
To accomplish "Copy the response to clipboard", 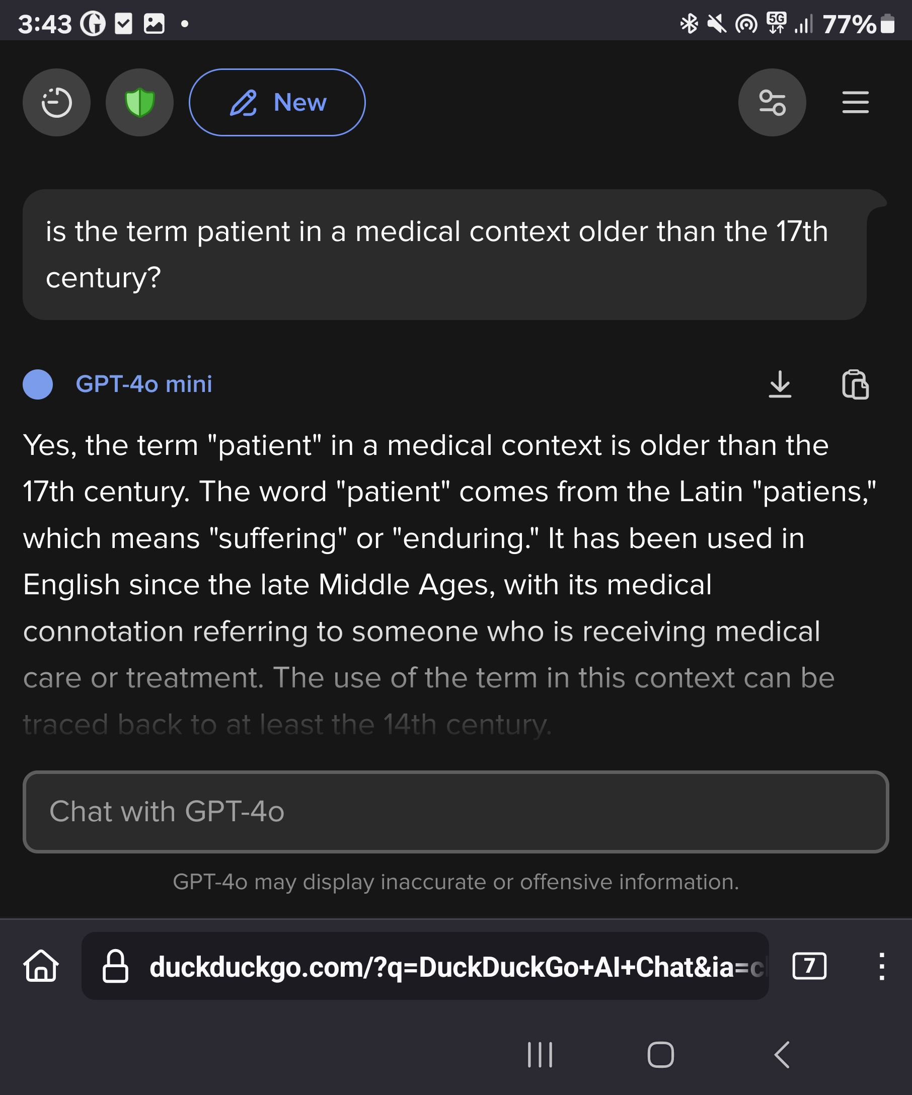I will [855, 384].
